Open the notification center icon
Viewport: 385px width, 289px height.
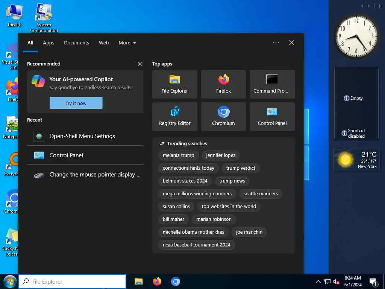coord(373,282)
